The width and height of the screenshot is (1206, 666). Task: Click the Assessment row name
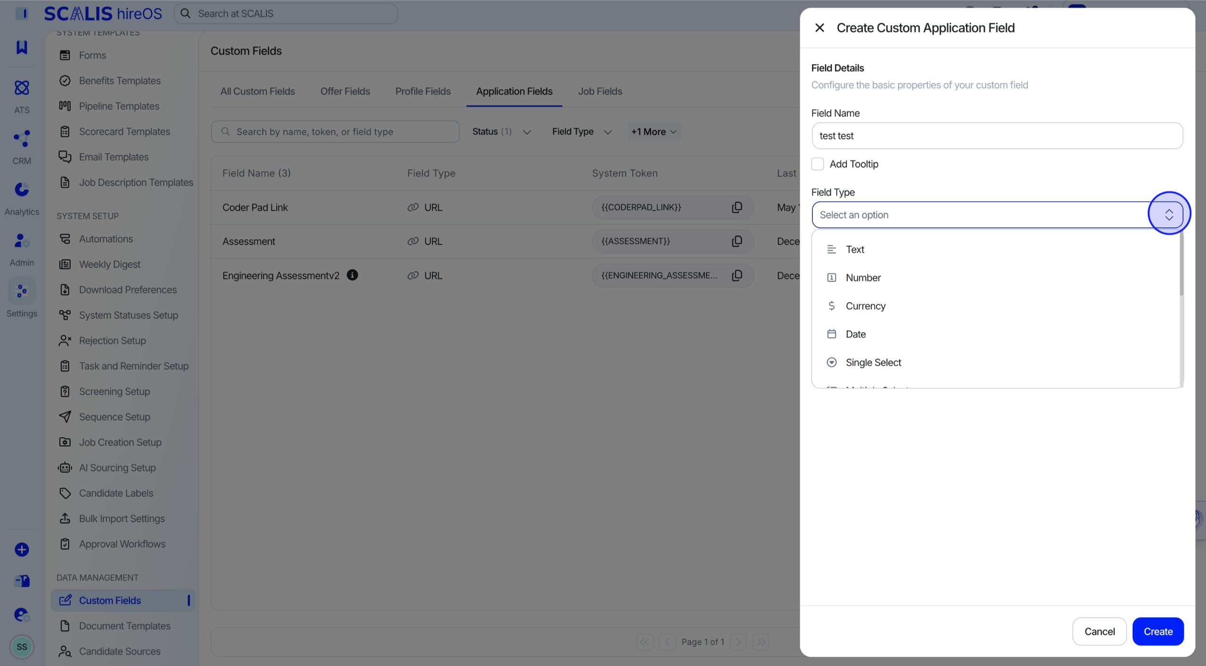tap(249, 241)
